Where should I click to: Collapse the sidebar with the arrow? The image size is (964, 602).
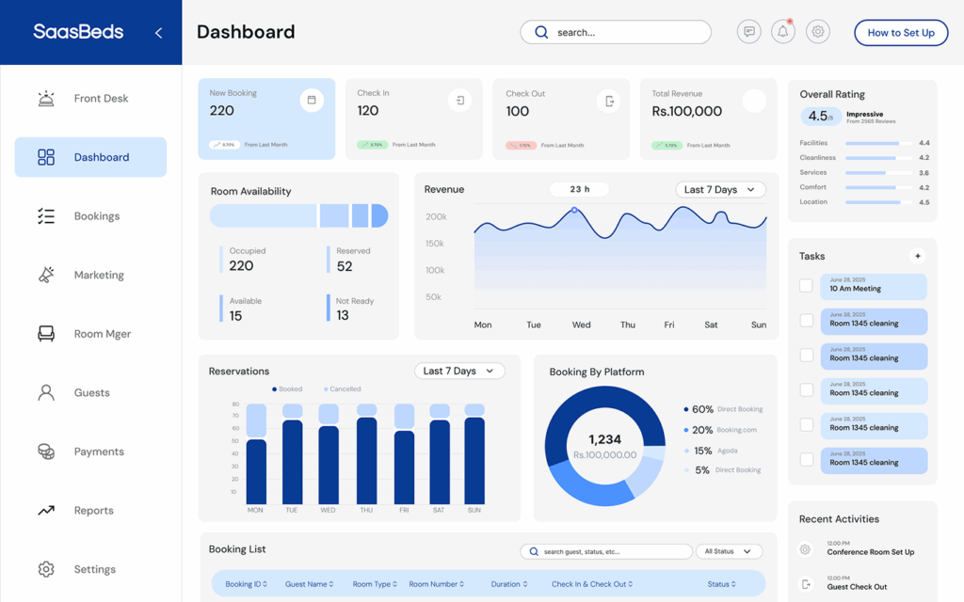[158, 33]
